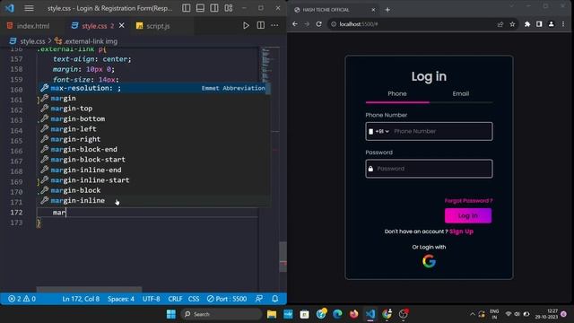The width and height of the screenshot is (574, 323).
Task: Open browser profile icon
Action: point(551,24)
